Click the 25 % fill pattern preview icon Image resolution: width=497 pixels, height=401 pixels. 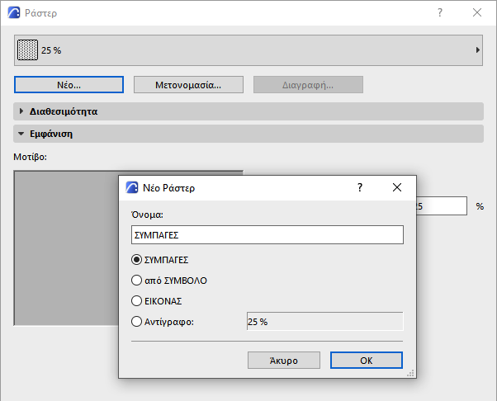click(x=28, y=50)
